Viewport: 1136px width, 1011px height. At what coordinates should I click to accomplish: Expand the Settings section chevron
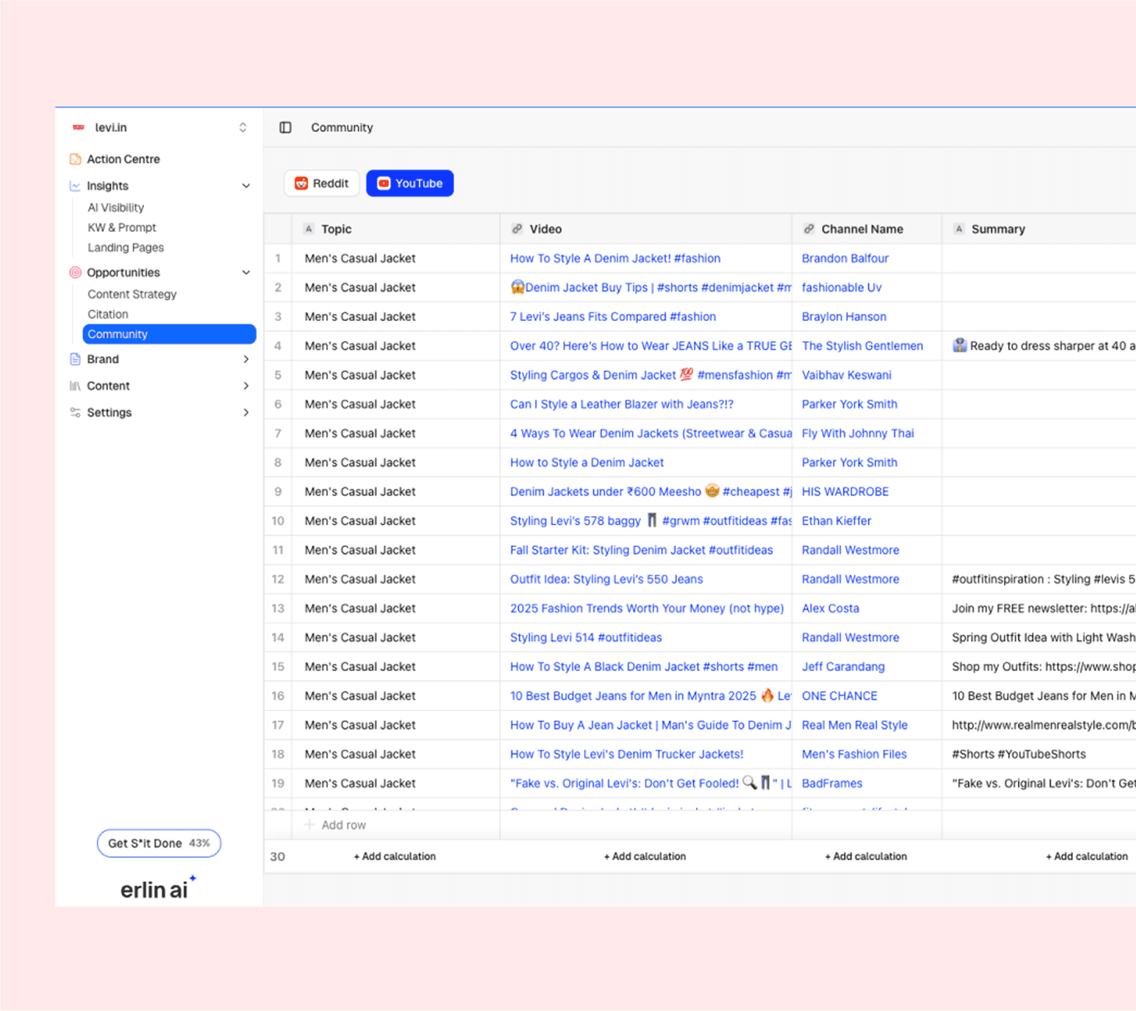click(x=246, y=413)
